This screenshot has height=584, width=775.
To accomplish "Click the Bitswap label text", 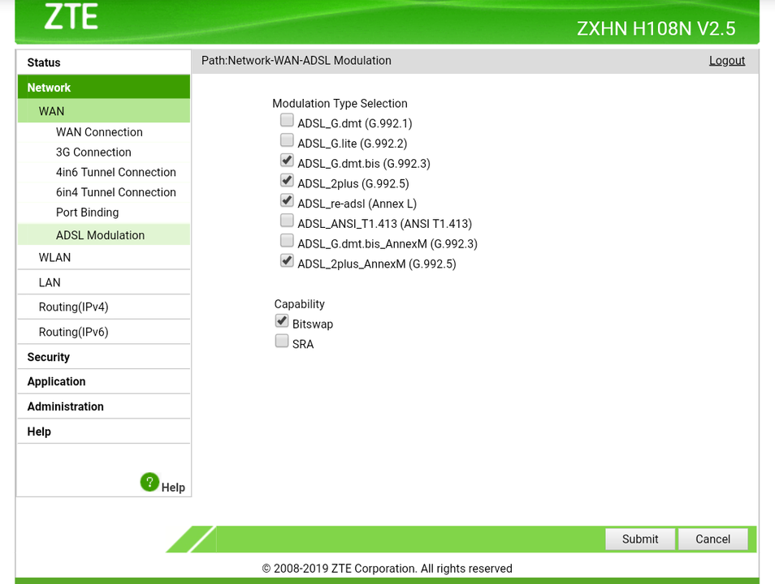I will pyautogui.click(x=313, y=324).
